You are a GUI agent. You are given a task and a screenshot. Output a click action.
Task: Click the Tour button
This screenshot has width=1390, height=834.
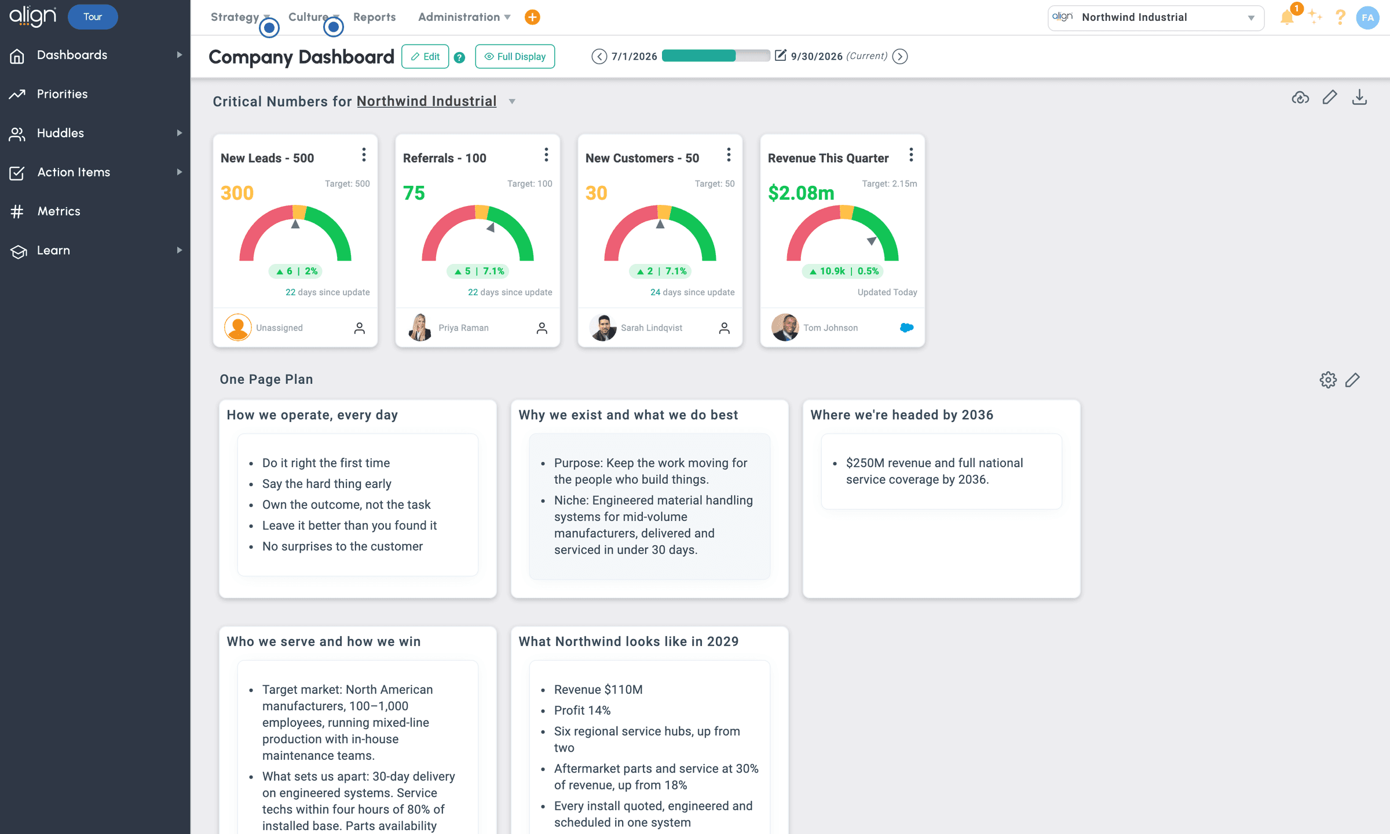click(93, 17)
